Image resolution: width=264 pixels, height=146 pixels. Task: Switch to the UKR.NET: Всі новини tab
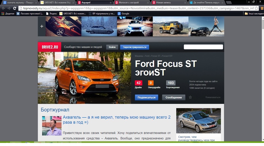[57, 2]
